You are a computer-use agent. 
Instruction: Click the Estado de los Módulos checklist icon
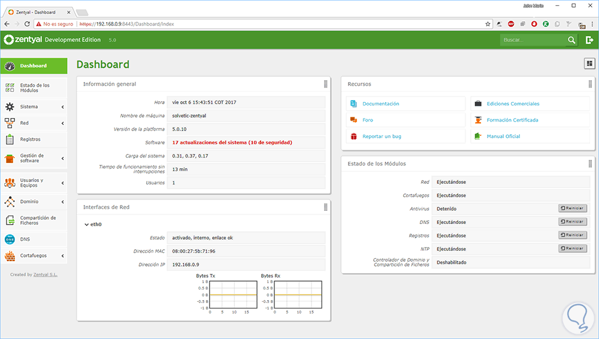coord(10,88)
